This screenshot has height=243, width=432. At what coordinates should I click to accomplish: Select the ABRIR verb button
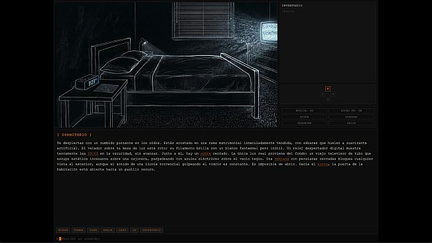[x=108, y=230]
